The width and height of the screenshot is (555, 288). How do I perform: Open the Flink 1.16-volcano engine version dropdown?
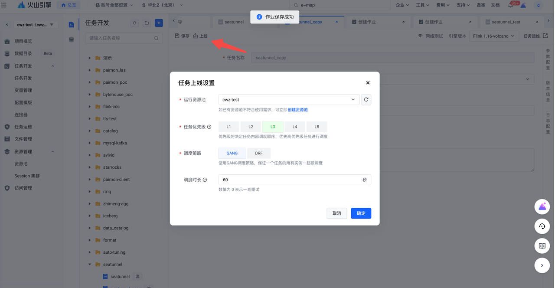494,36
